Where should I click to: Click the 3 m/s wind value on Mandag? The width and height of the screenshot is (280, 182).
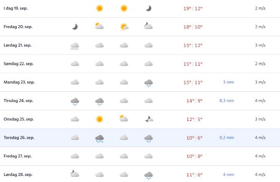(260, 82)
